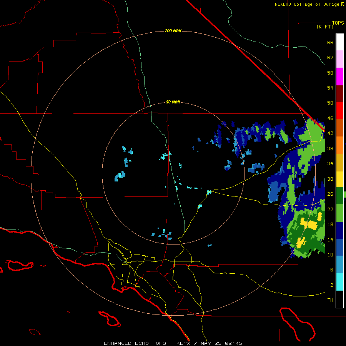Screen dimensions: 346x346
Task: Click the light pink legend swatch
Action: [x=339, y=59]
